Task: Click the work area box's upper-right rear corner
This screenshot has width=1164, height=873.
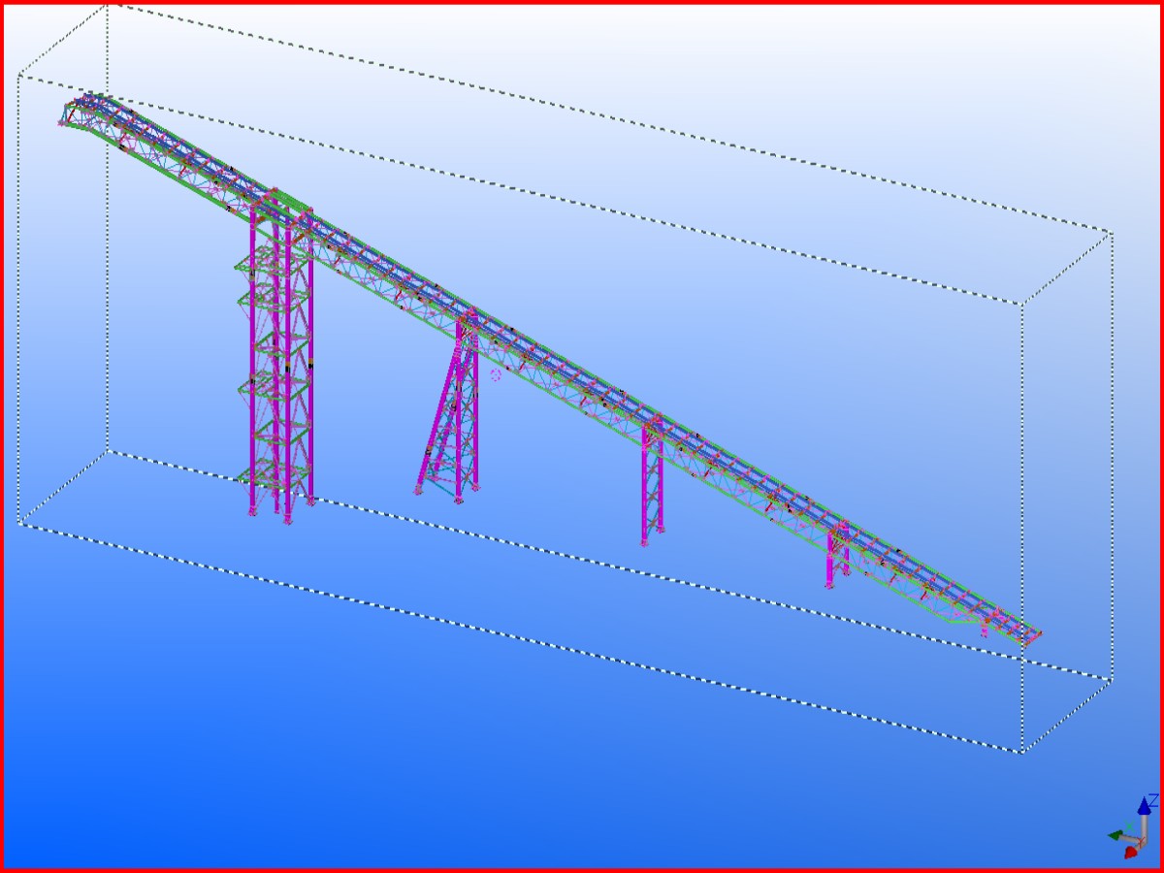Action: coord(1111,232)
